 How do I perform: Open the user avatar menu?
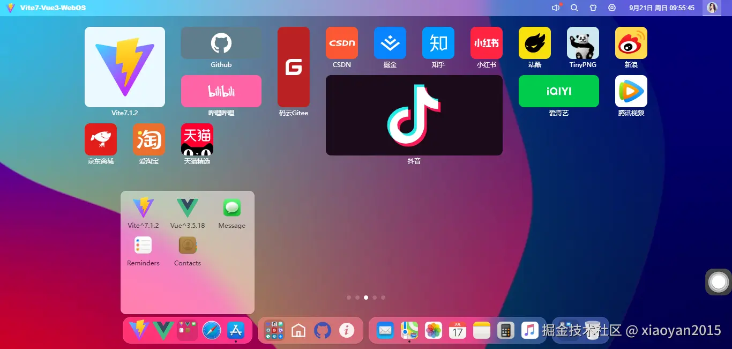click(x=712, y=8)
